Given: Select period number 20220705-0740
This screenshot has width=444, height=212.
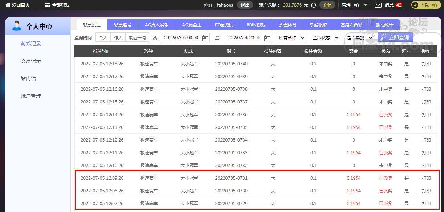Looking at the screenshot, I should click(x=231, y=64).
